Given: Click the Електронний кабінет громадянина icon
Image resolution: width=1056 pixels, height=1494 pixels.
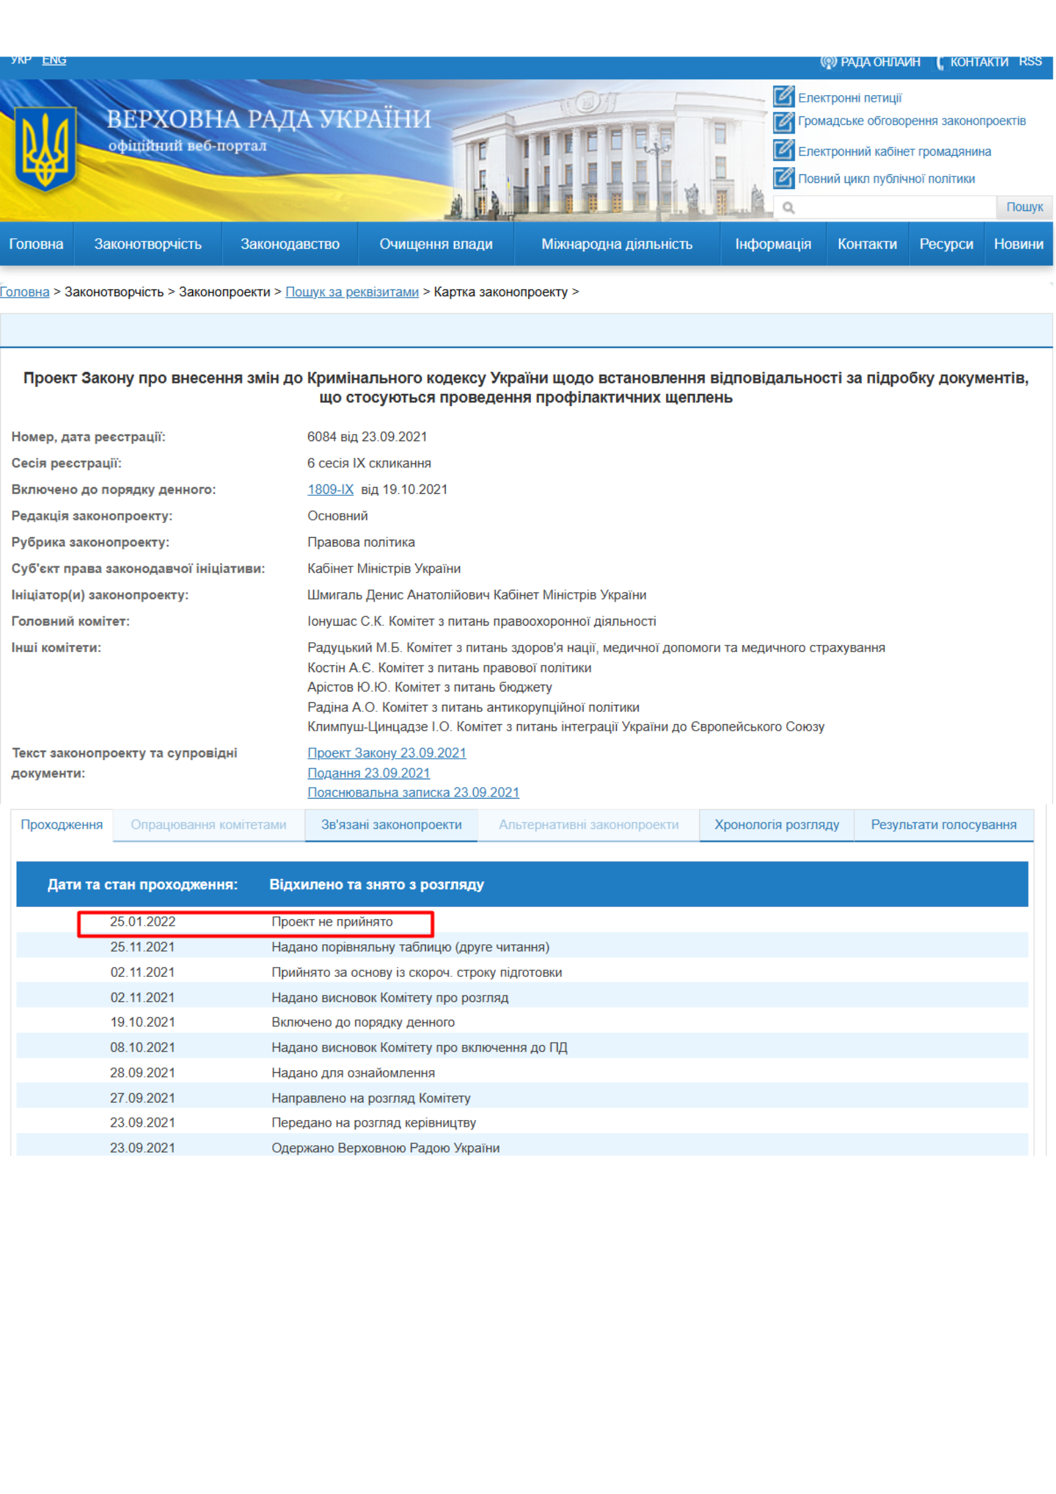Looking at the screenshot, I should coord(784,150).
